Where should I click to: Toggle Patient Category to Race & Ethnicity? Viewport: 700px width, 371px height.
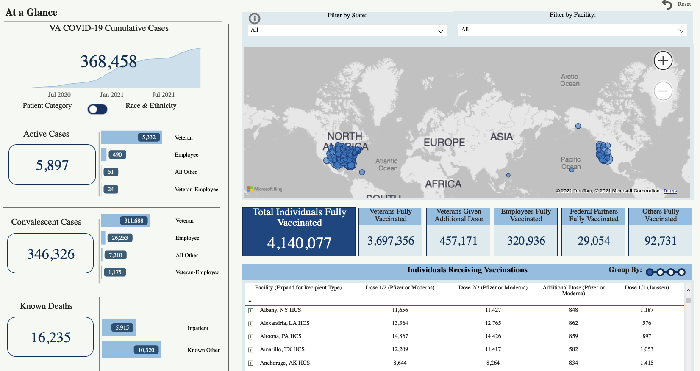tap(97, 109)
